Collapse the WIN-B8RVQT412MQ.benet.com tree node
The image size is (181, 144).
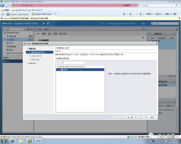(57, 67)
